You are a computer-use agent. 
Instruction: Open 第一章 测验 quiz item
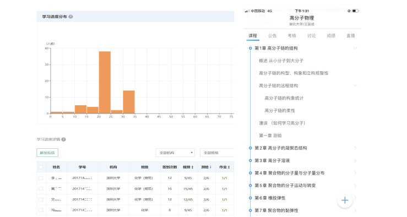pos(270,135)
